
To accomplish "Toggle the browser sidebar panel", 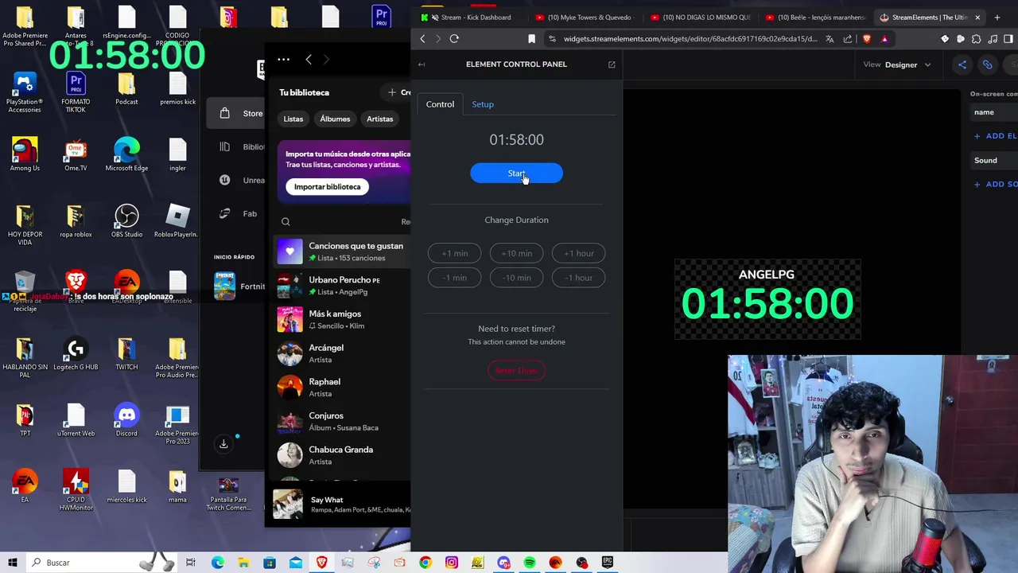I will click(1008, 39).
